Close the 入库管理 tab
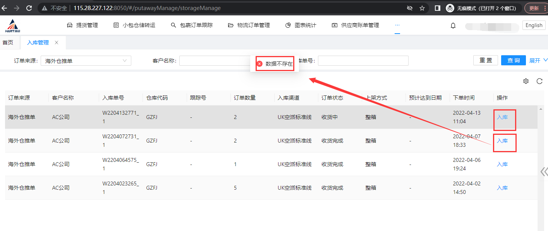The image size is (548, 231). pyautogui.click(x=57, y=42)
